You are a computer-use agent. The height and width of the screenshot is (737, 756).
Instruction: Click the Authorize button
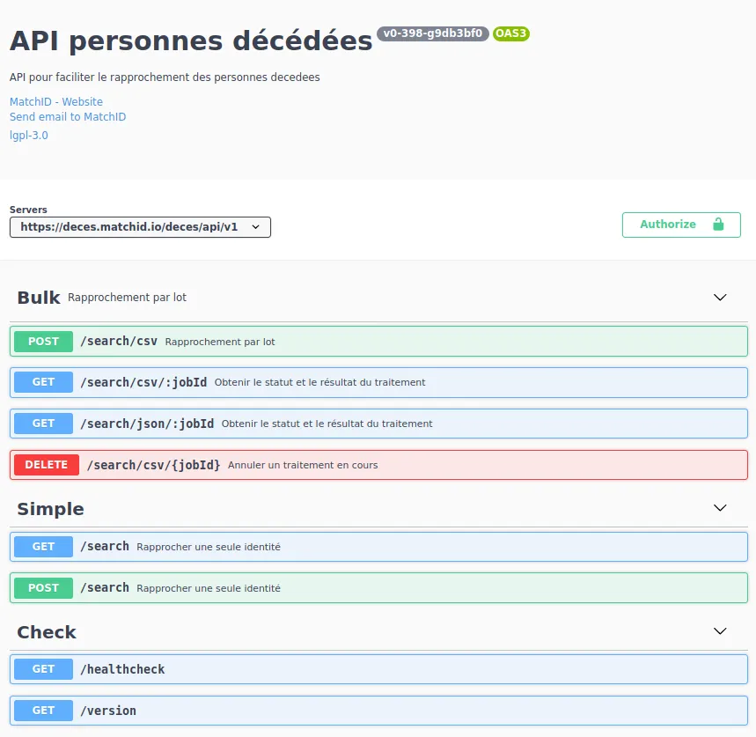681,225
